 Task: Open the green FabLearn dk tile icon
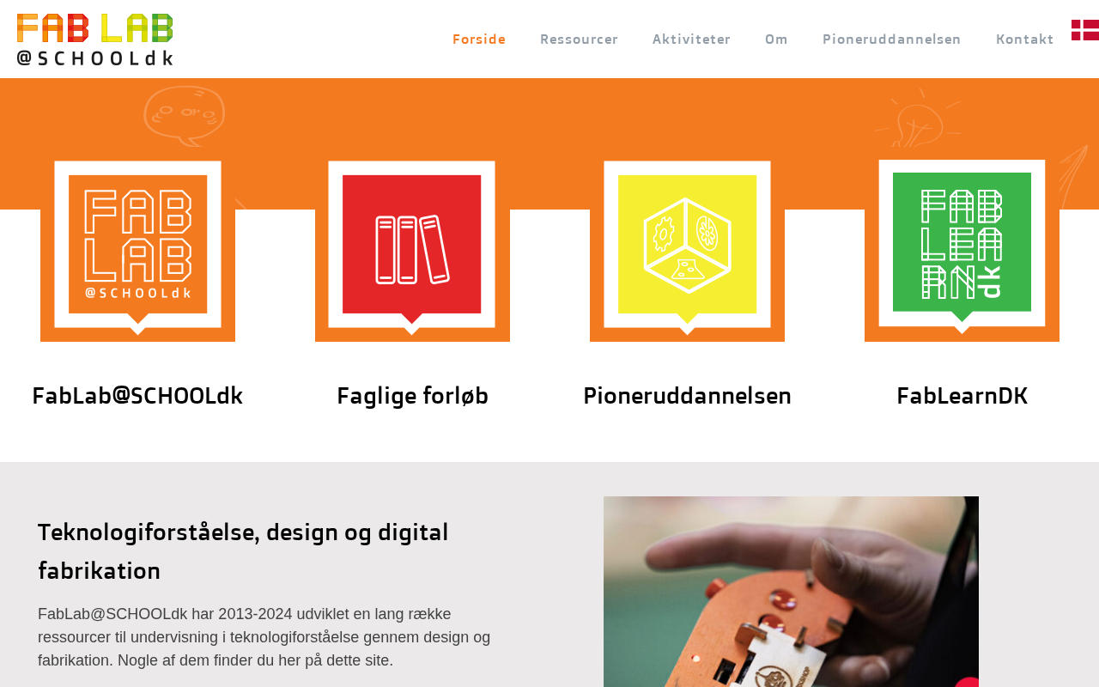[962, 245]
